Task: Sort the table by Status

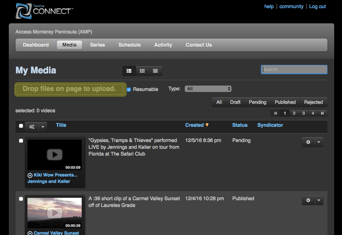Action: [240, 125]
